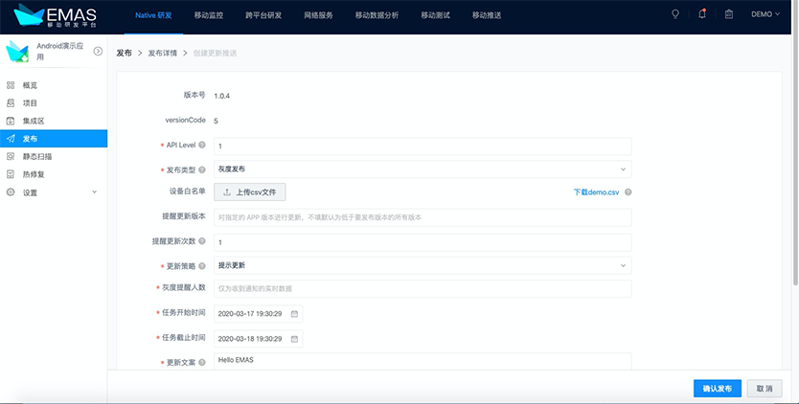The image size is (799, 404).
Task: Click the 灰度提醒人数 input field
Action: (x=422, y=289)
